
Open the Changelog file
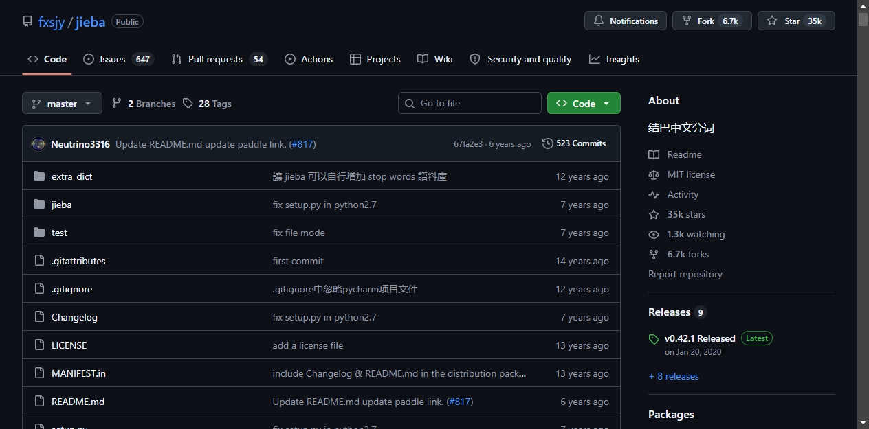coord(74,317)
